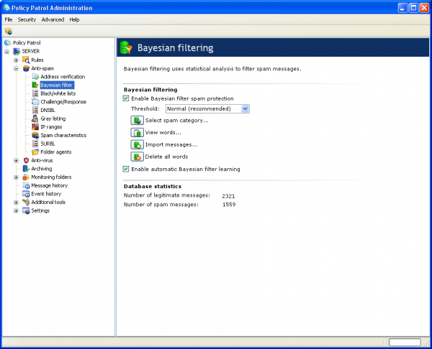Open Message history in the tree

tap(50, 185)
